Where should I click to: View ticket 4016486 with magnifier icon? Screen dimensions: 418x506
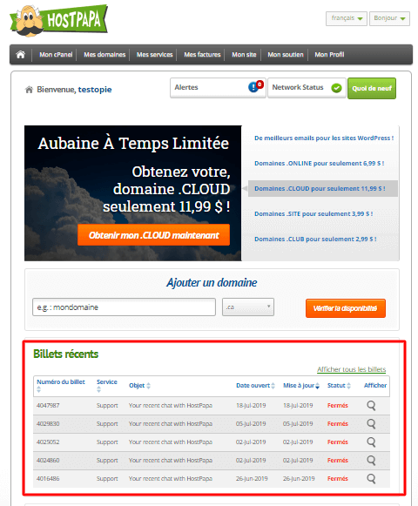pyautogui.click(x=371, y=479)
